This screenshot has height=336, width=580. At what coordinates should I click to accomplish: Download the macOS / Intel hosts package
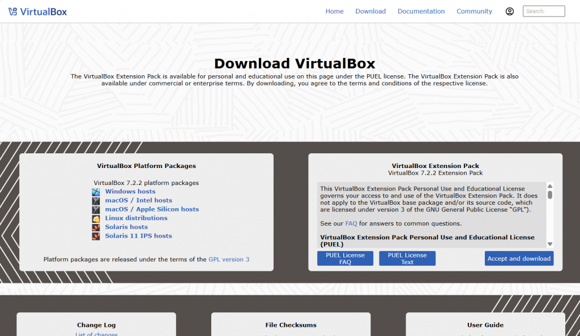click(x=139, y=200)
